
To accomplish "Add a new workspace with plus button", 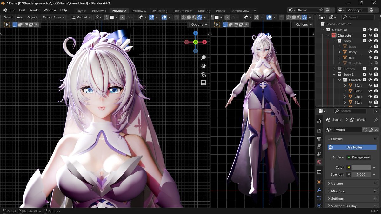I will click(255, 11).
